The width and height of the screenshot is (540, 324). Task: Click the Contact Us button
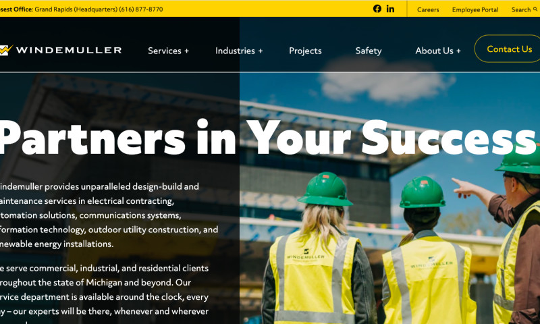508,49
